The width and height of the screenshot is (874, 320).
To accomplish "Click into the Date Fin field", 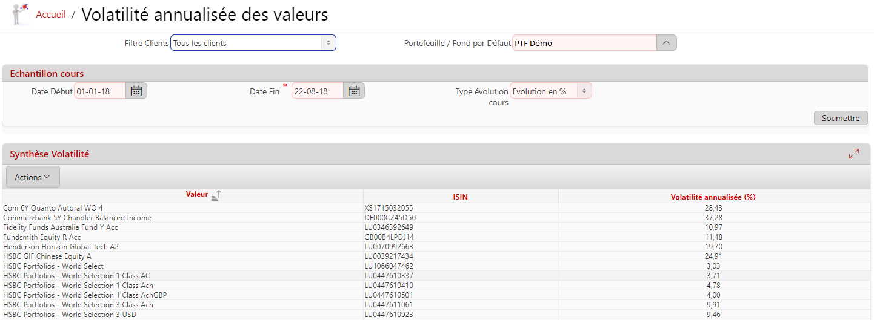I will tap(318, 91).
